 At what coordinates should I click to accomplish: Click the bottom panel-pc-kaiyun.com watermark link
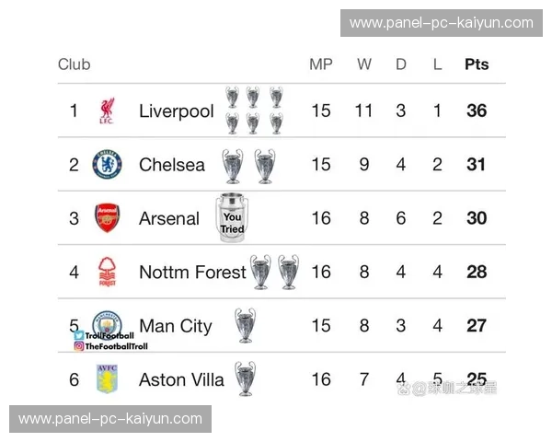[110, 419]
